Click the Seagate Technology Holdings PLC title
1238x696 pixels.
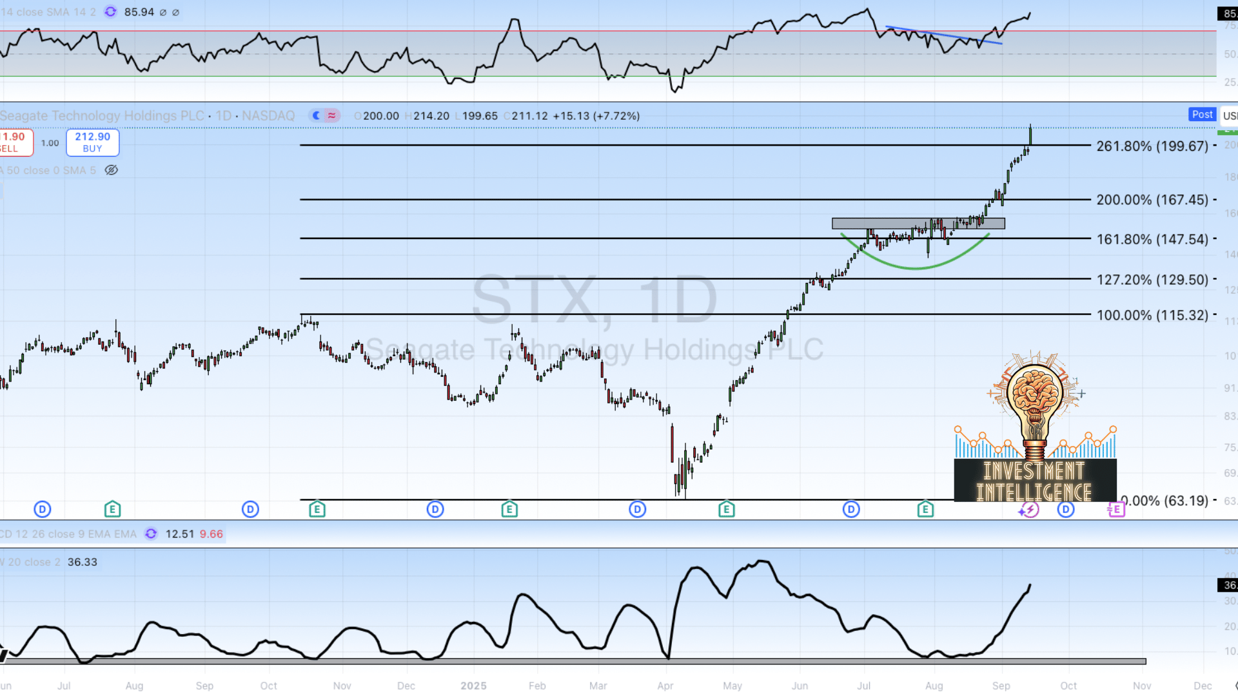102,116
